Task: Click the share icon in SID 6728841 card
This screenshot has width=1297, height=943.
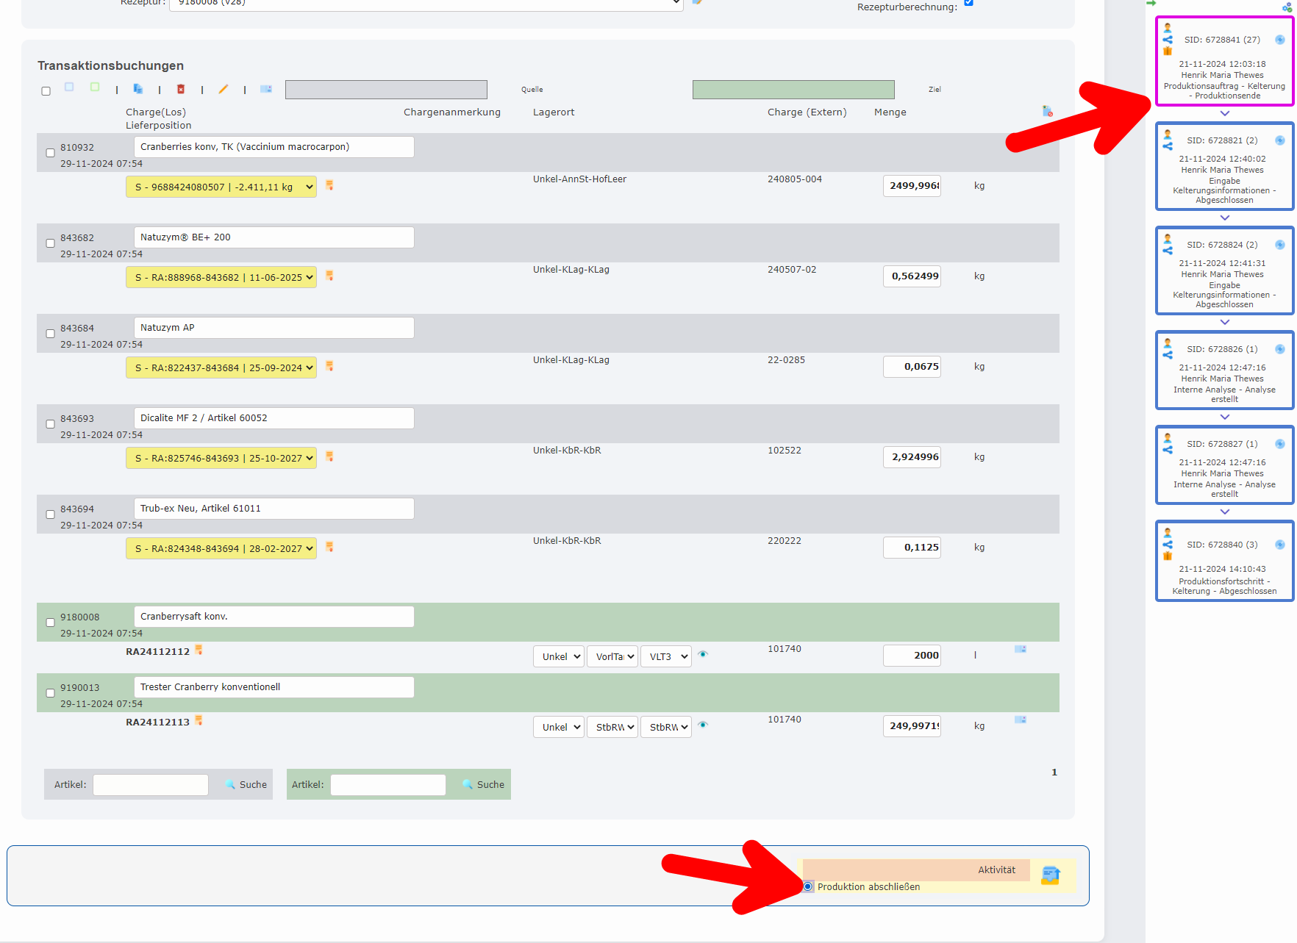Action: pos(1168,40)
